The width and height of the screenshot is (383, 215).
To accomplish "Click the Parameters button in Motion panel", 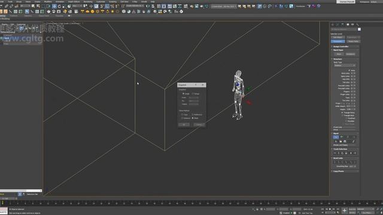I will 338,41.
